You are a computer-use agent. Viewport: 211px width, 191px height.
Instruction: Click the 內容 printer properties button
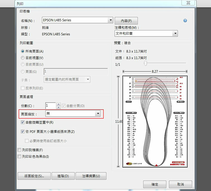[126, 21]
